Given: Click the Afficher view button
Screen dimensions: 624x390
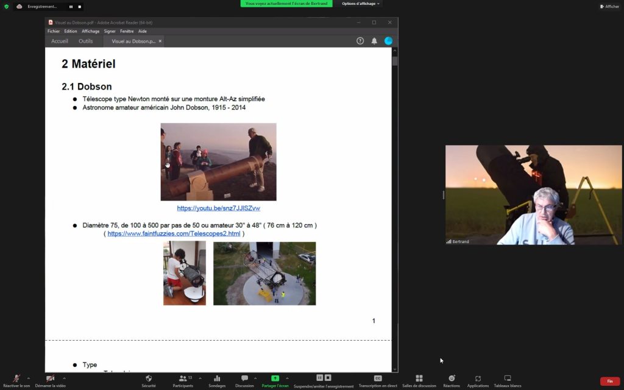Looking at the screenshot, I should click(x=609, y=6).
